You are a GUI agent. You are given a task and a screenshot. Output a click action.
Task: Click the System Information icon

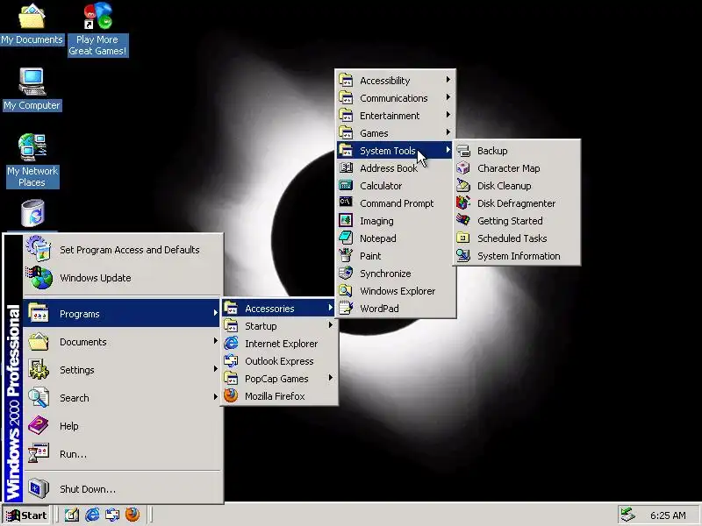pos(463,256)
